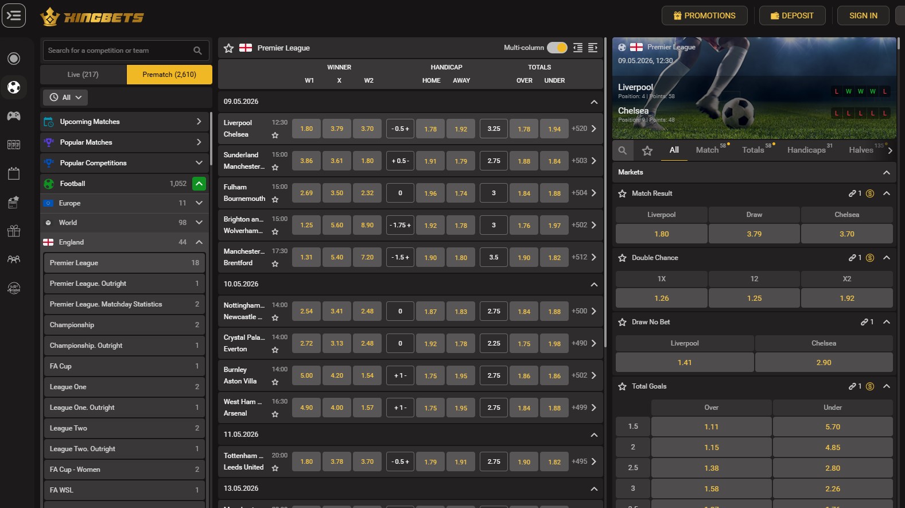Favorite the Double Chance market star
Screen dimensions: 905x508
click(x=622, y=258)
